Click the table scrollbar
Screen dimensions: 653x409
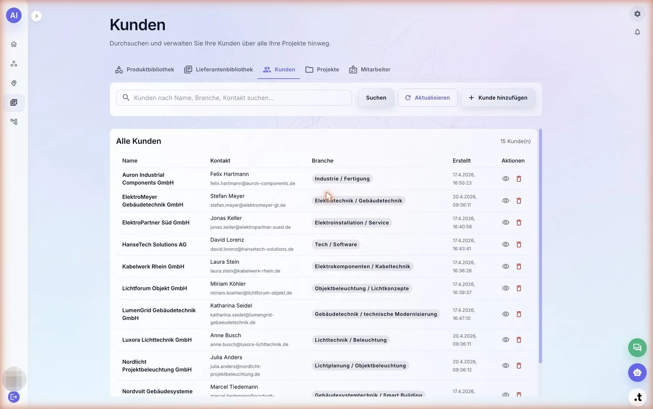pyautogui.click(x=540, y=246)
